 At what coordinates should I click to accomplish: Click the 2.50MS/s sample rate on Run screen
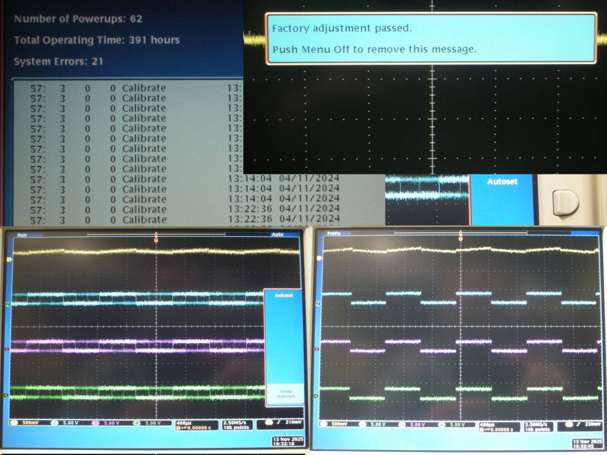[234, 422]
